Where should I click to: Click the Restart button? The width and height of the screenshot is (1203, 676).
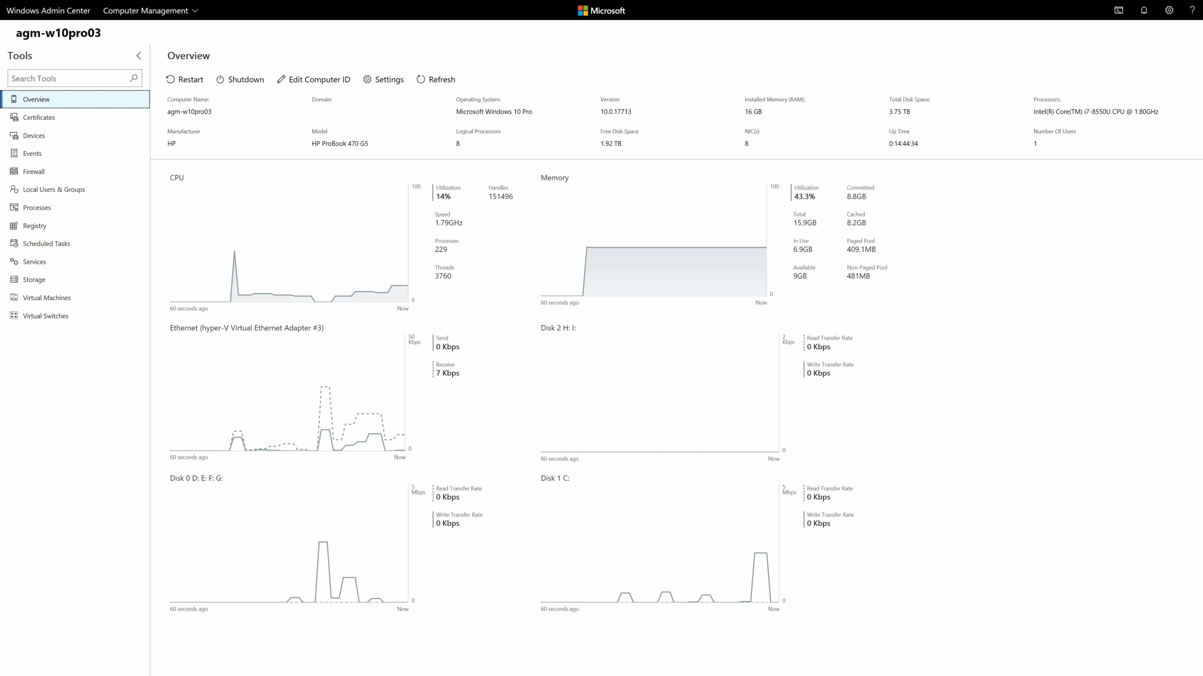coord(185,79)
